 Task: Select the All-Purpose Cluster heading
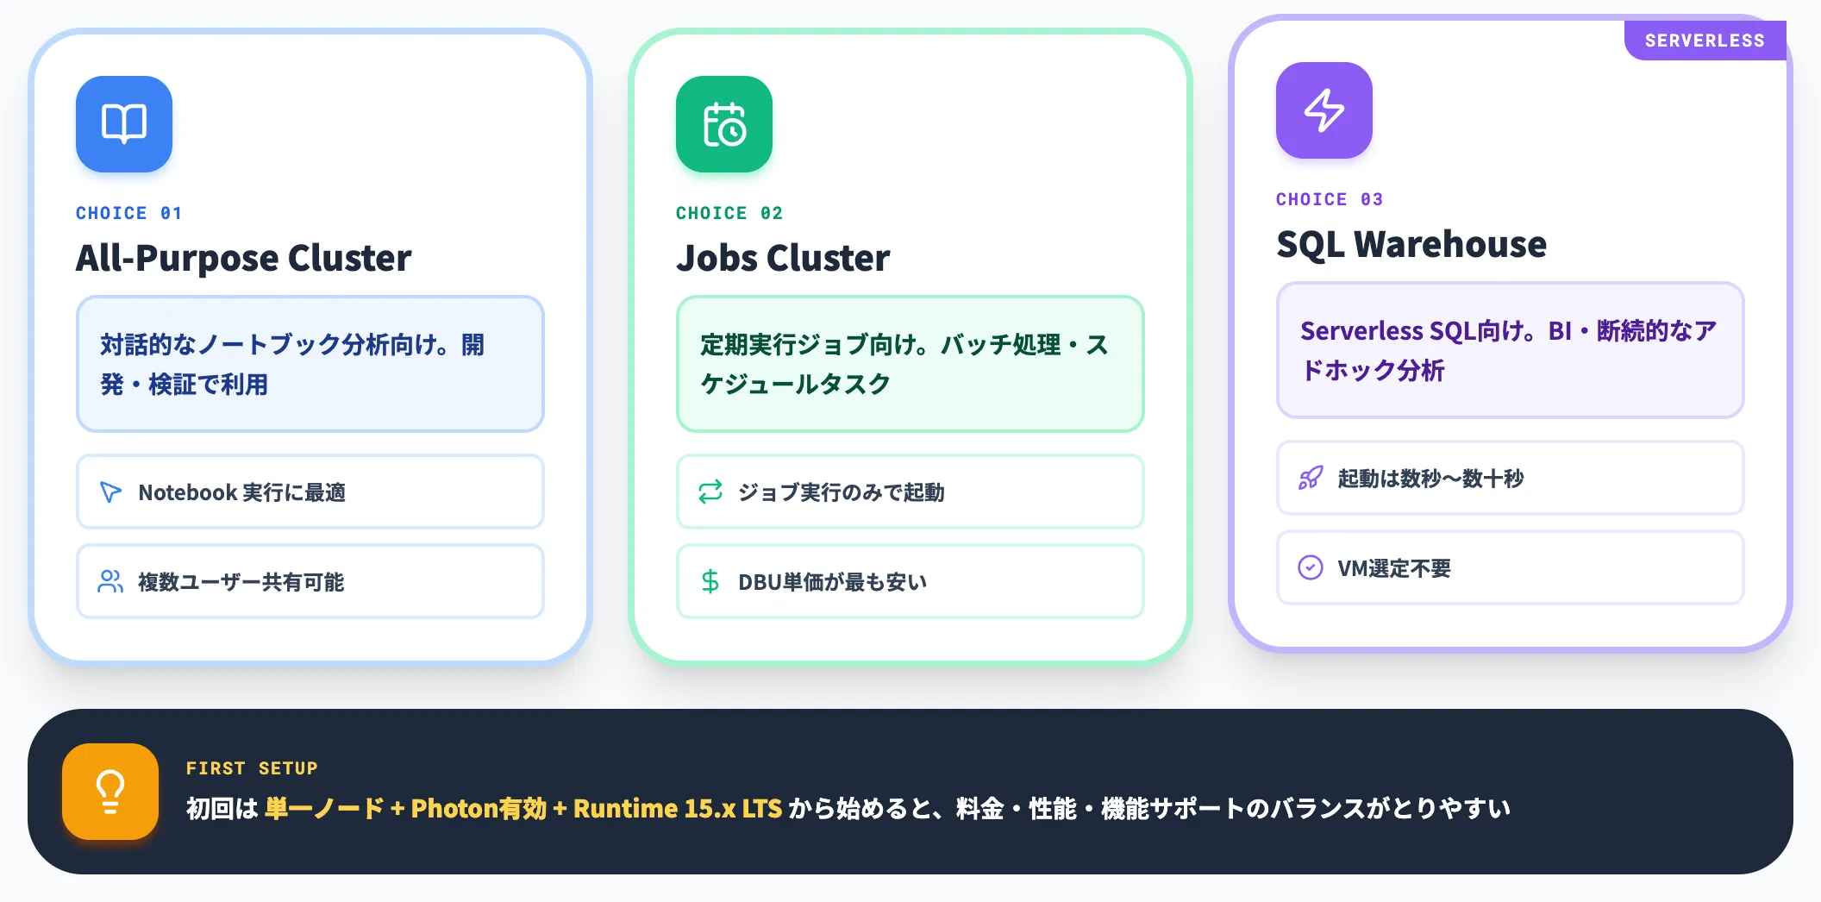tap(244, 258)
